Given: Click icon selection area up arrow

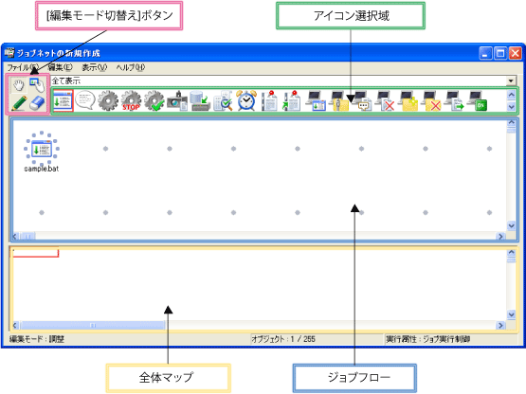Looking at the screenshot, I should (x=511, y=95).
